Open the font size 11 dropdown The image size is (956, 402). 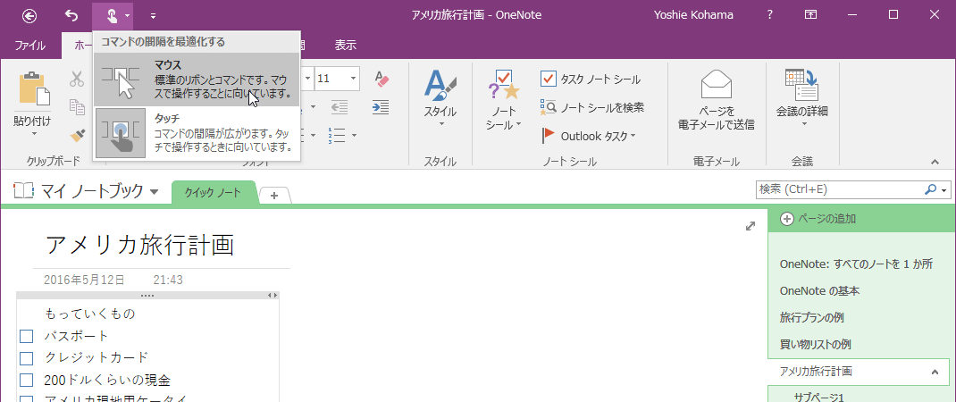(x=354, y=79)
